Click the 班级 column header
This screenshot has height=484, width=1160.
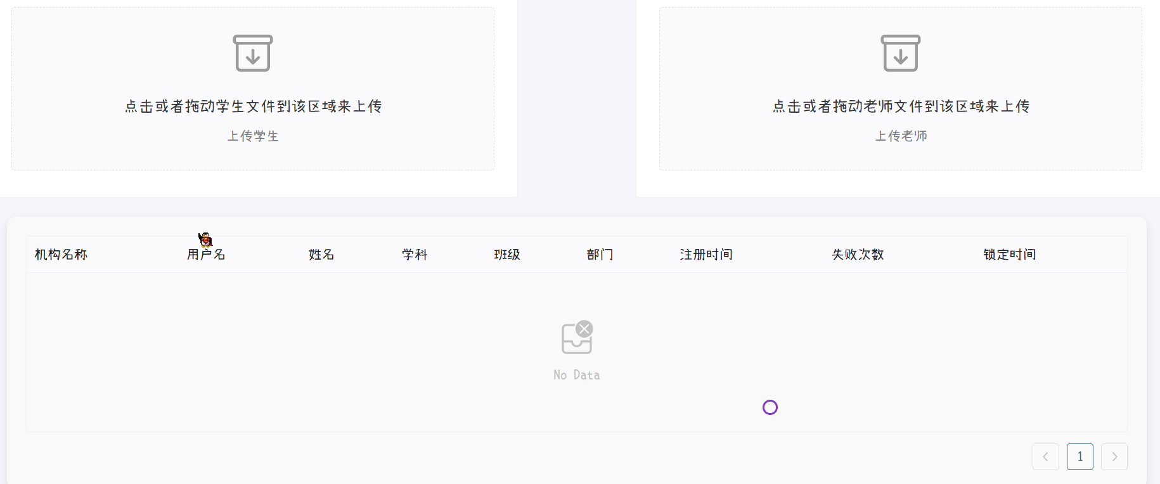click(507, 255)
